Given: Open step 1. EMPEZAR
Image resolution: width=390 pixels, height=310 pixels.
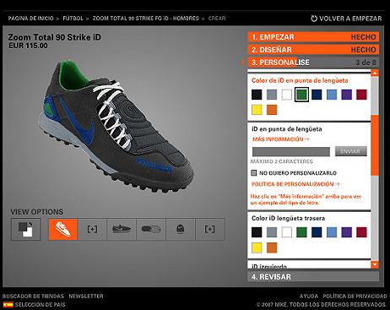Looking at the screenshot, I should [x=313, y=37].
